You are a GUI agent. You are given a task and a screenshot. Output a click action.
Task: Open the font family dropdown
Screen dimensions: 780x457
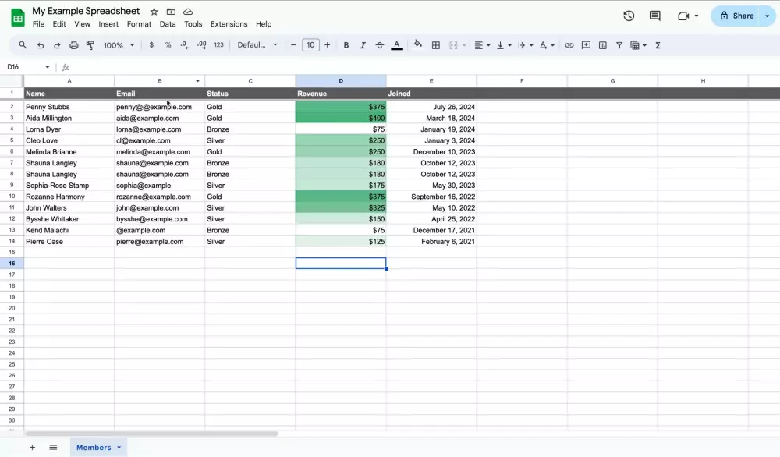click(x=257, y=45)
